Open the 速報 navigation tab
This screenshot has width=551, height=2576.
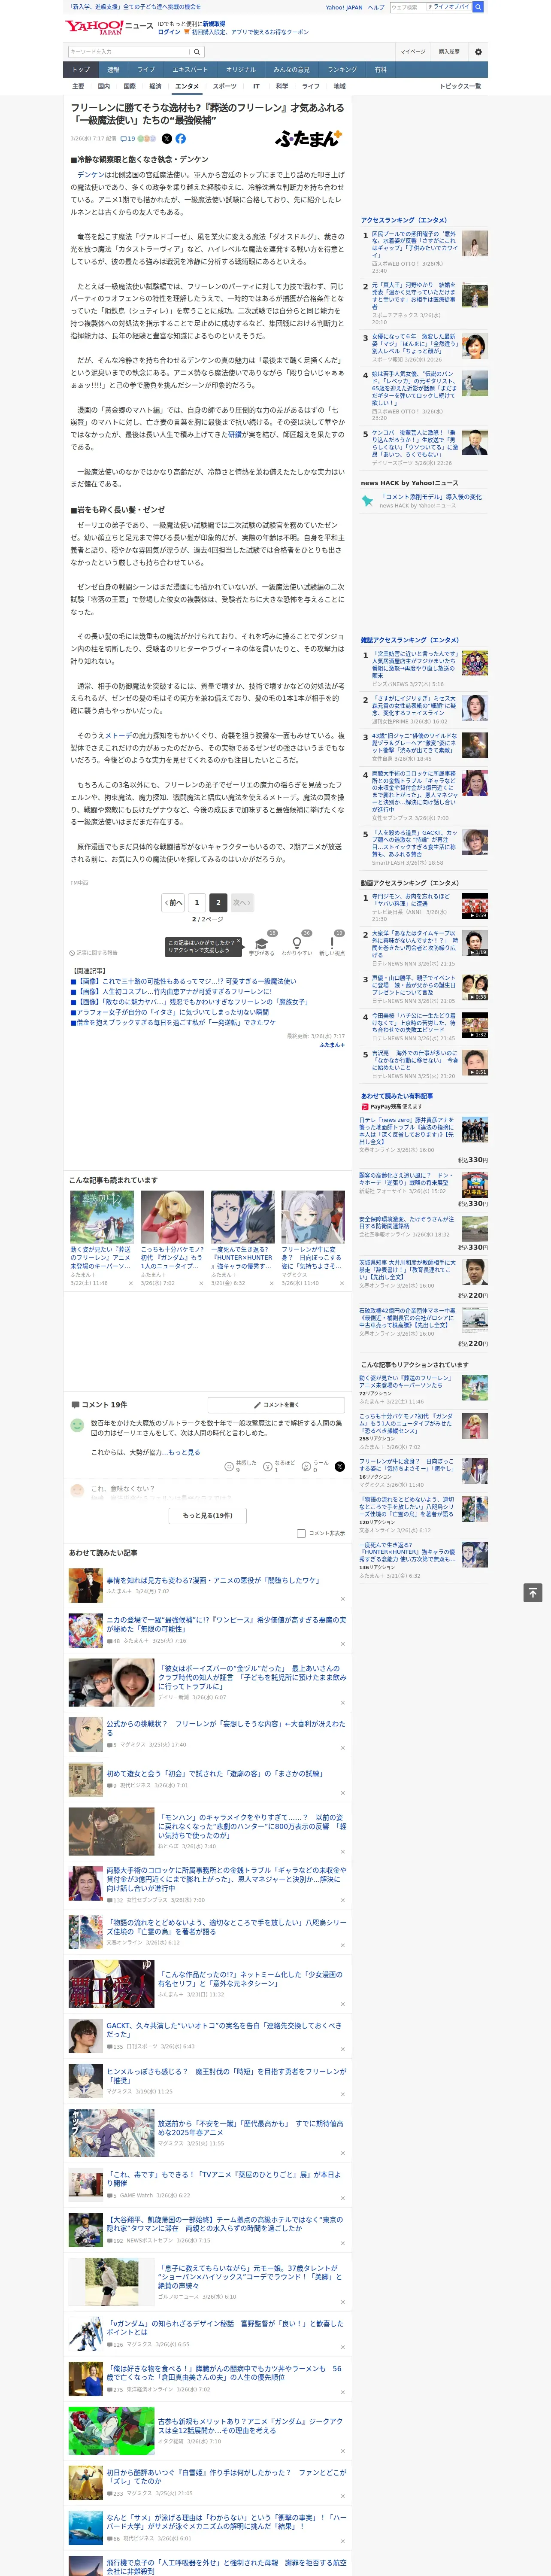pos(113,70)
